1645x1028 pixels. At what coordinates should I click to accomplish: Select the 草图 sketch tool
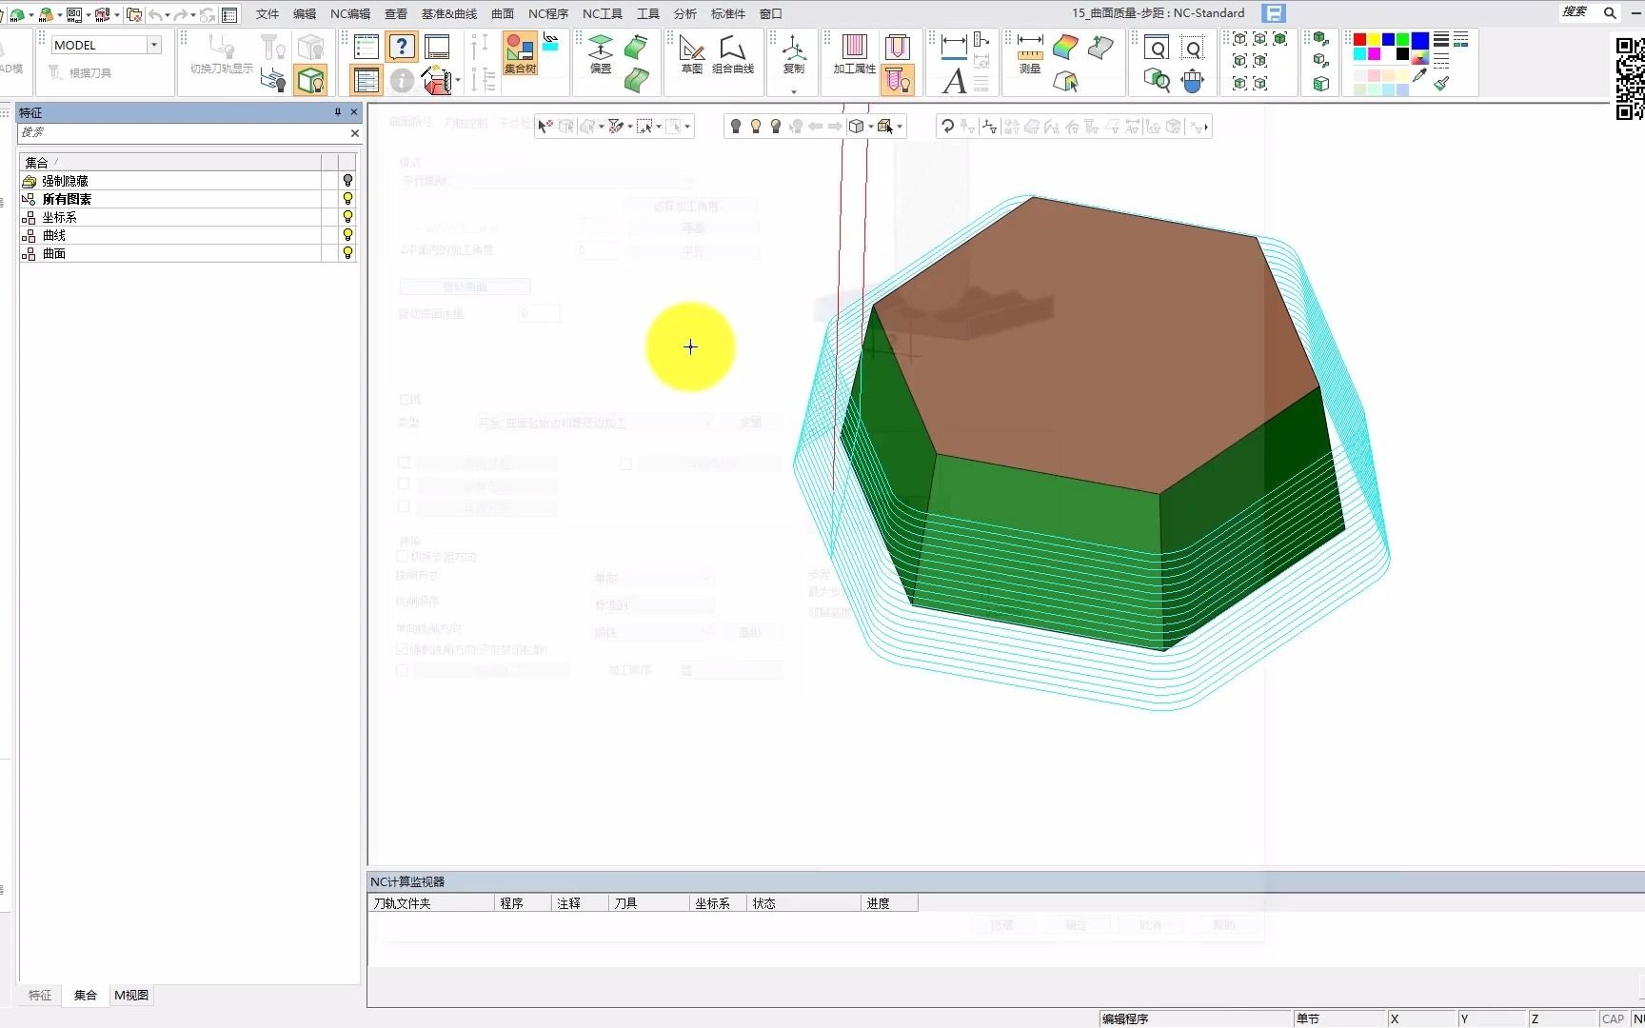click(x=692, y=53)
